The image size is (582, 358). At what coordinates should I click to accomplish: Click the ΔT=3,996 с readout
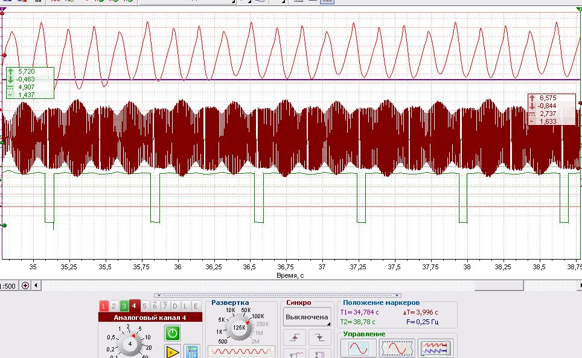click(420, 312)
